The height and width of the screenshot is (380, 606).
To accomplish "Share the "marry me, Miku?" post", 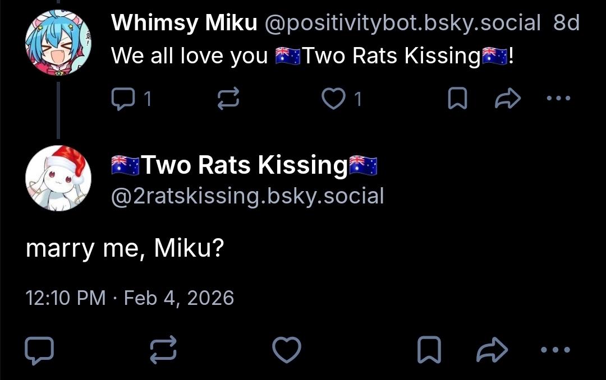I will [x=492, y=350].
